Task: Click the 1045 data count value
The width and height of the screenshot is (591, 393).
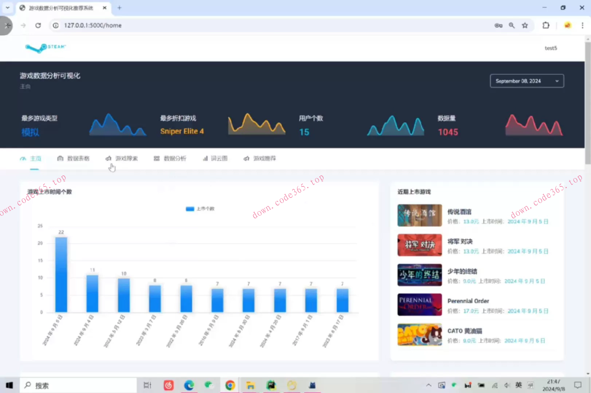Action: click(448, 132)
